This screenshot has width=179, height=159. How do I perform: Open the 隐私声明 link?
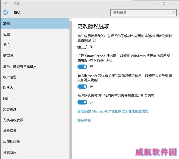click(x=84, y=120)
